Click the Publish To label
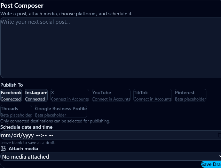This screenshot has width=221, height=168. click(x=12, y=85)
